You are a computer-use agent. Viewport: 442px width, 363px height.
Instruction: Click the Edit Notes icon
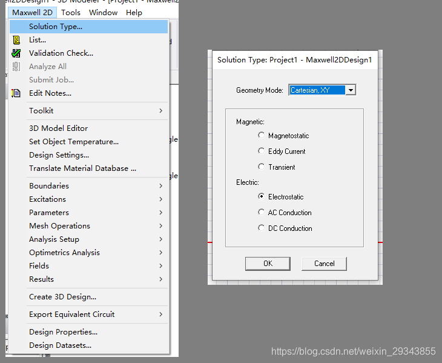point(16,93)
